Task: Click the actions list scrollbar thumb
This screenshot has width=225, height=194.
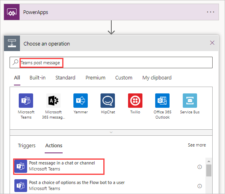Action: pyautogui.click(x=209, y=170)
